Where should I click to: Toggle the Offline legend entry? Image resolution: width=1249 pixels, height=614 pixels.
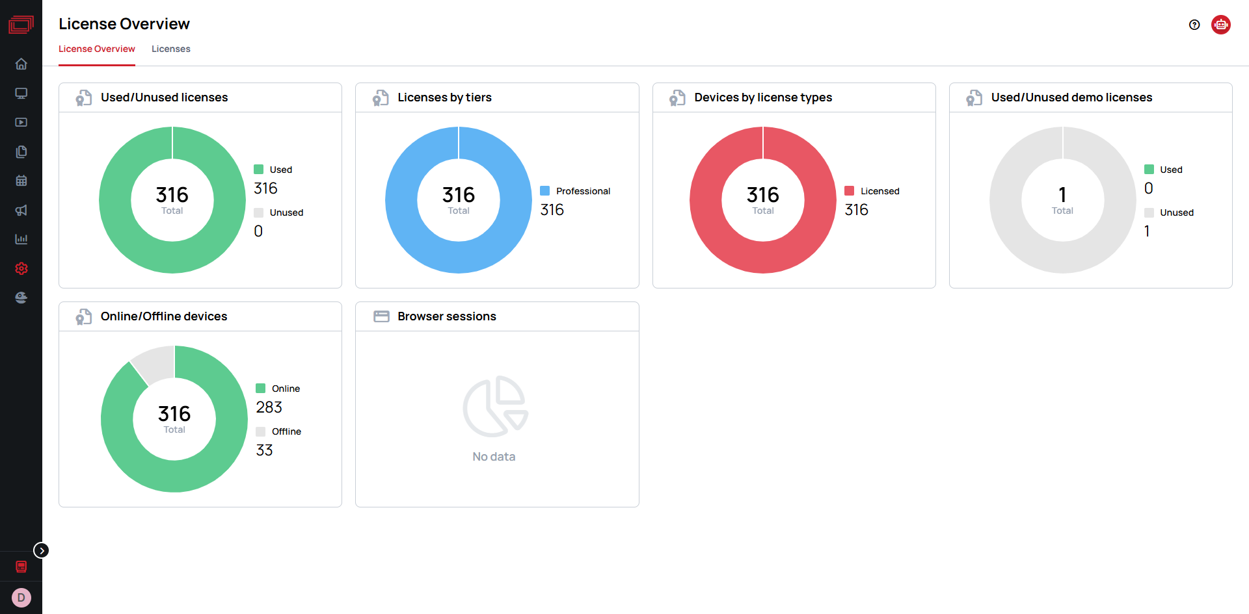(279, 431)
